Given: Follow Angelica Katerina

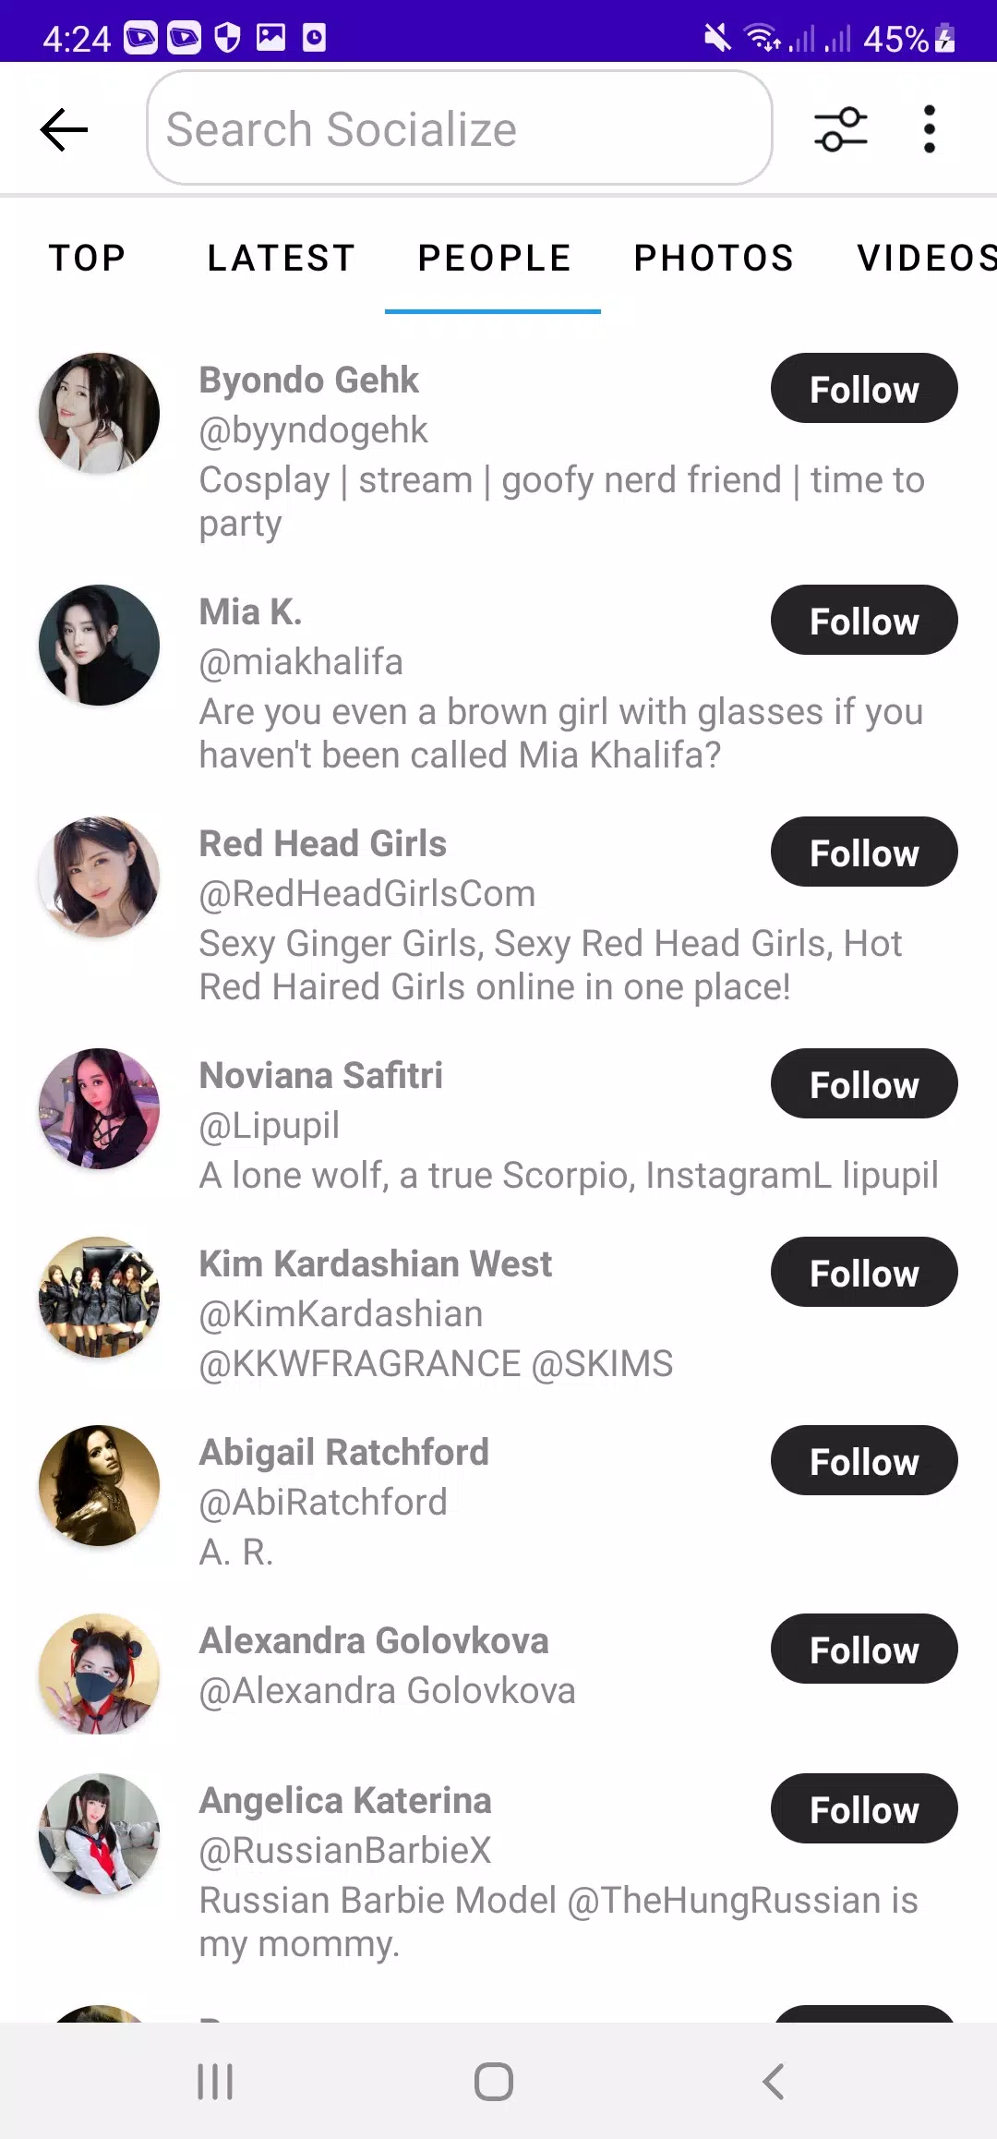Looking at the screenshot, I should point(864,1809).
